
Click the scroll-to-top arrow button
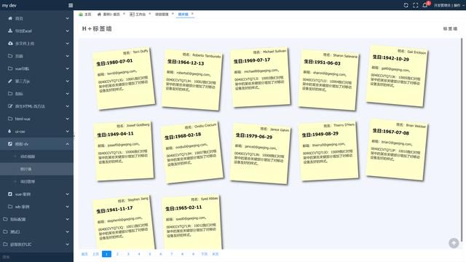click(x=454, y=243)
